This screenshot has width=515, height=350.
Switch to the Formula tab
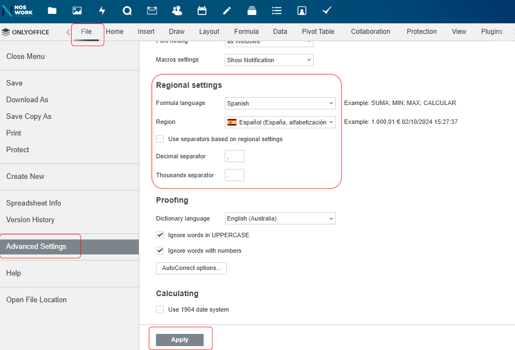coord(246,32)
